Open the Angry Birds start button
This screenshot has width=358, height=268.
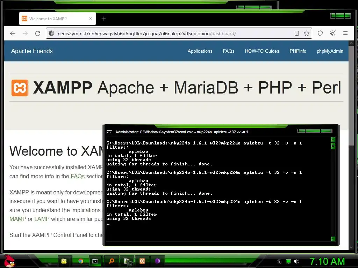click(x=9, y=261)
